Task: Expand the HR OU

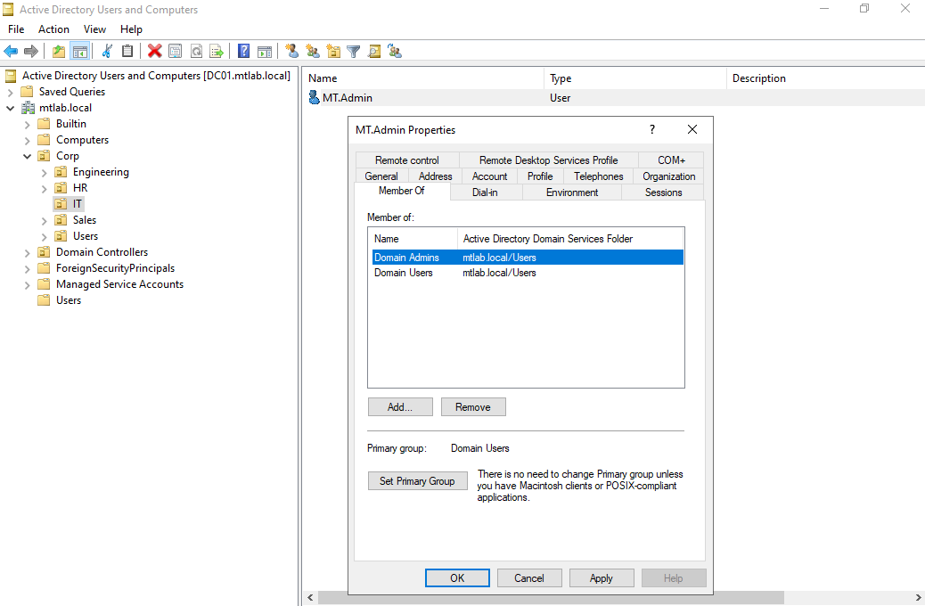Action: click(45, 188)
